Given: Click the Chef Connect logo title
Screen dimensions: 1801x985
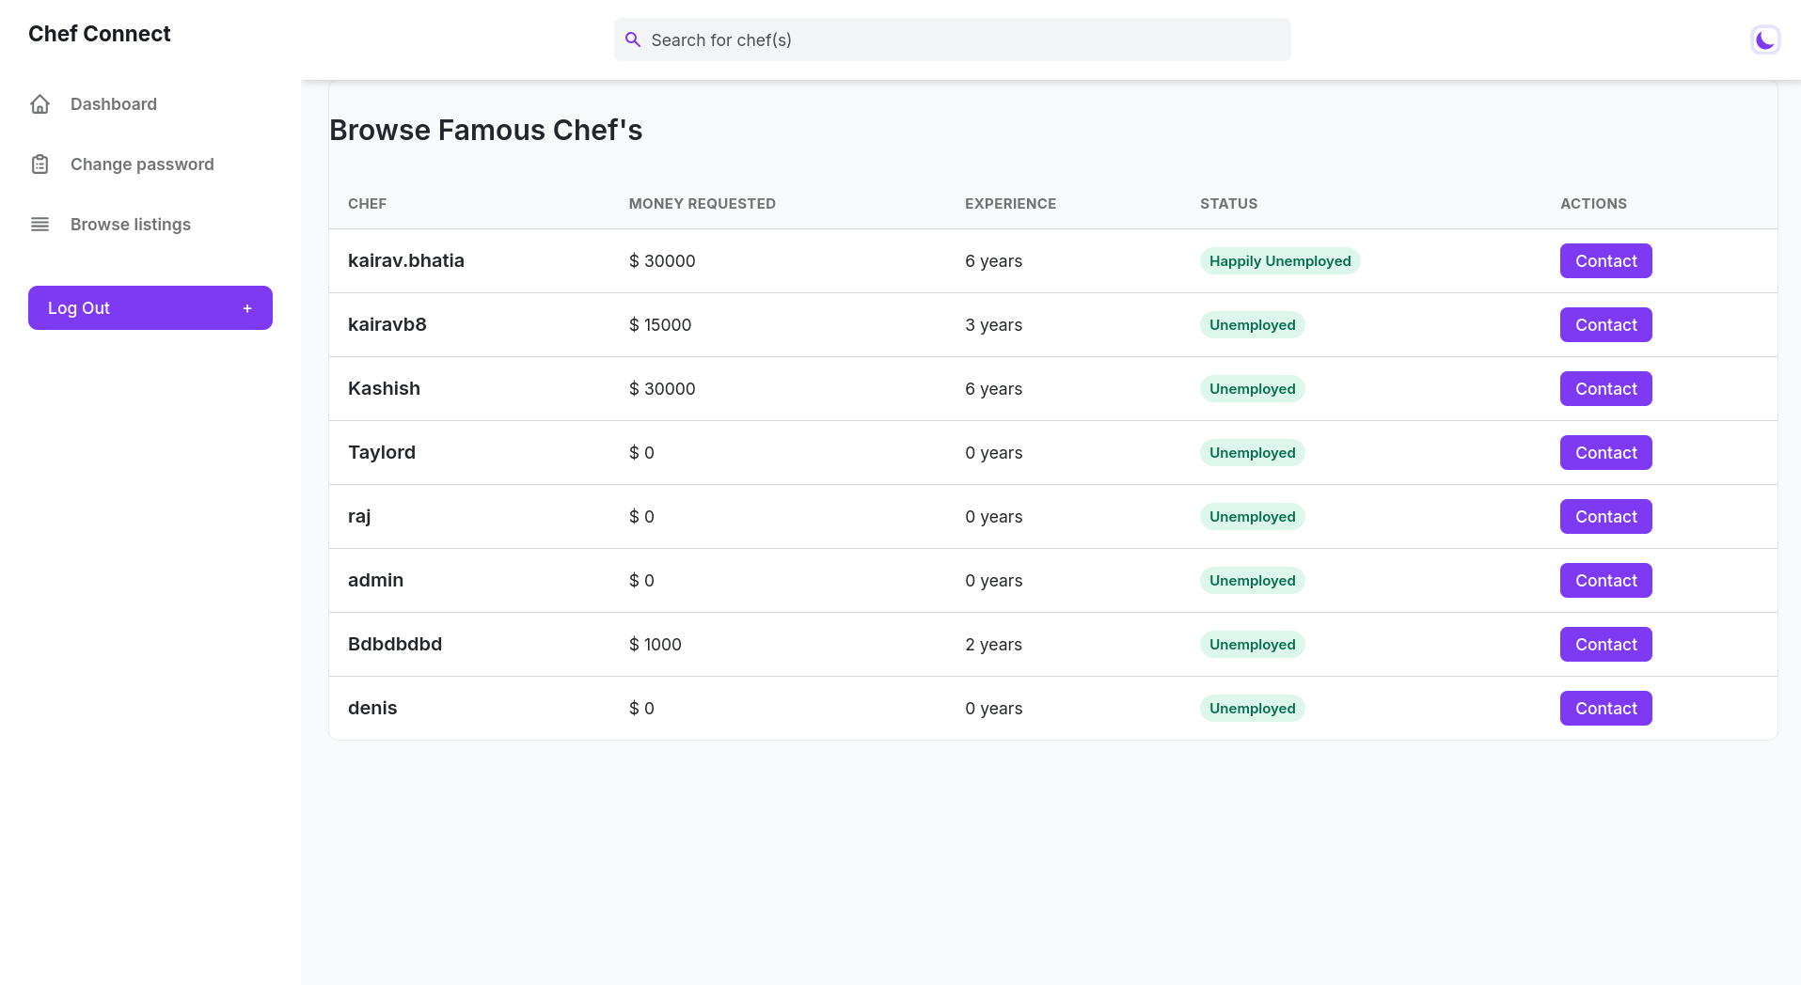Looking at the screenshot, I should (100, 34).
